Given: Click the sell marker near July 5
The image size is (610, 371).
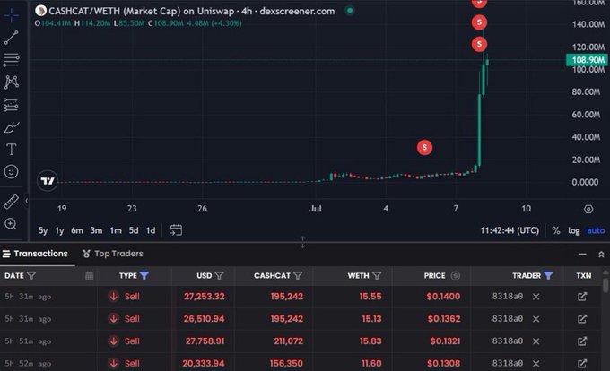Looking at the screenshot, I should (x=424, y=147).
